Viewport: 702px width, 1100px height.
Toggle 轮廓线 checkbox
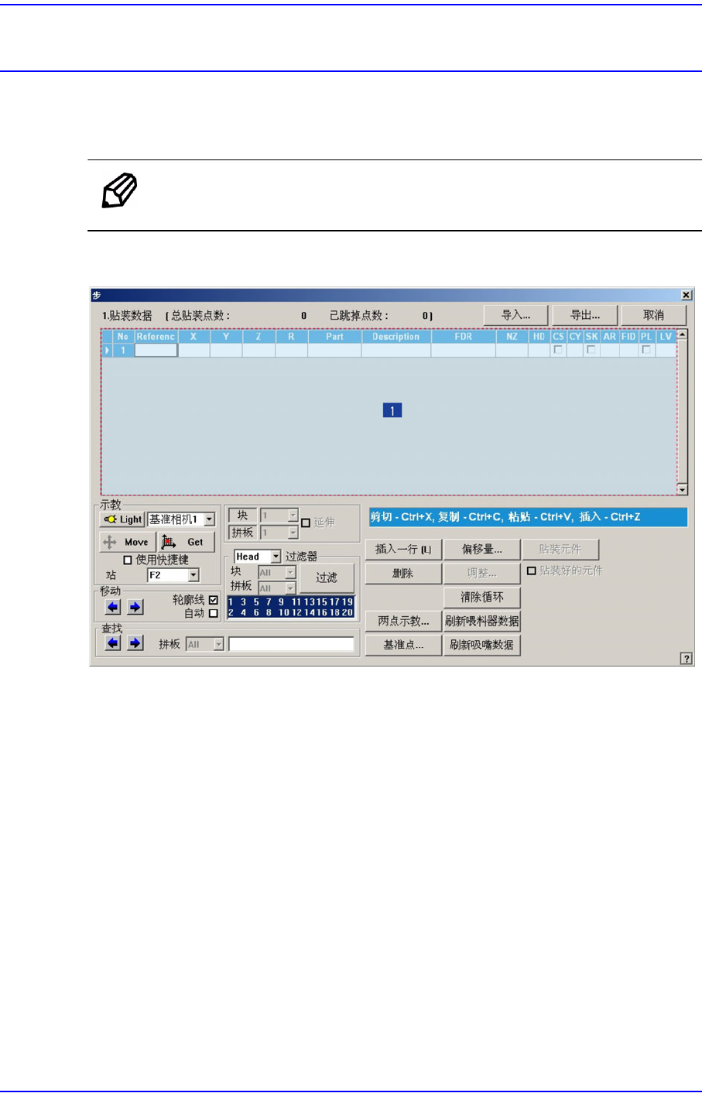[x=214, y=600]
